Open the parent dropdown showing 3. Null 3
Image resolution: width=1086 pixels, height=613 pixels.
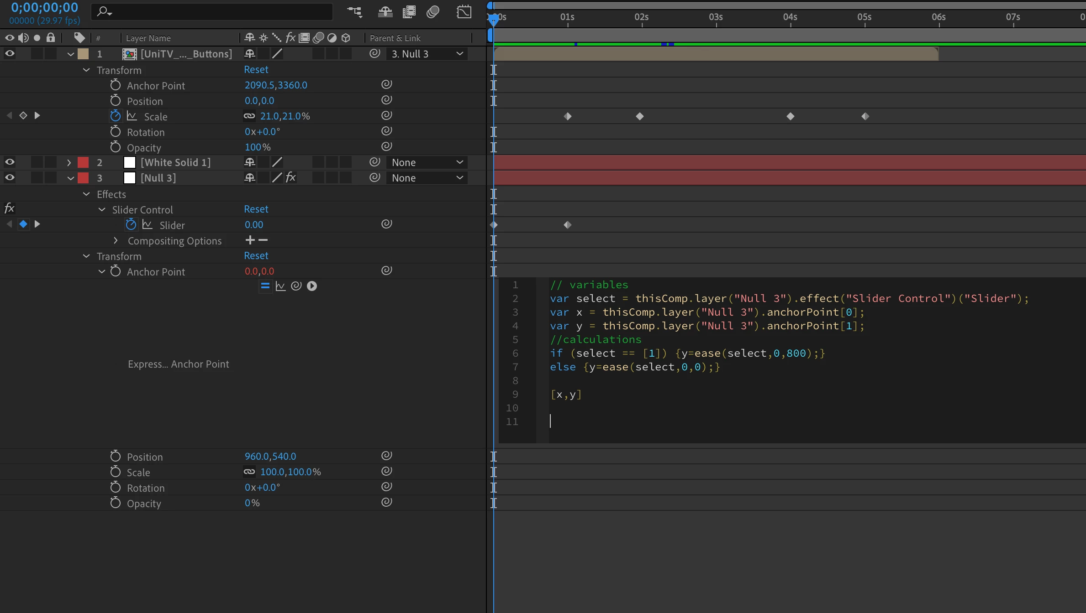(x=427, y=54)
